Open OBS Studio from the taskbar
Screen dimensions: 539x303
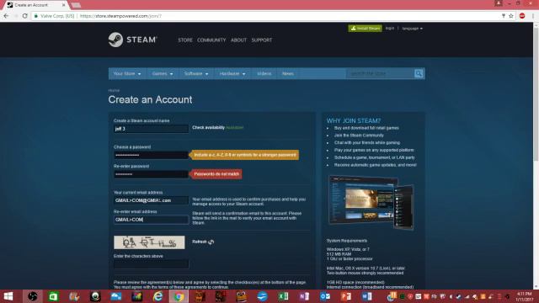[33, 296]
